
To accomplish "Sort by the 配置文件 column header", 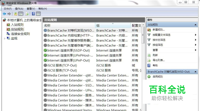I will [x=136, y=25].
